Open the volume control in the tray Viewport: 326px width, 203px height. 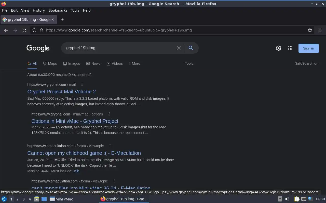[287, 199]
